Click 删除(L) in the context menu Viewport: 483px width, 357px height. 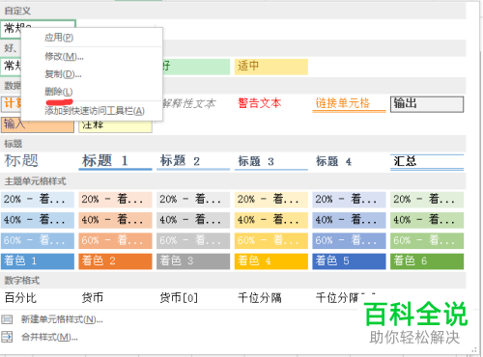(92, 92)
